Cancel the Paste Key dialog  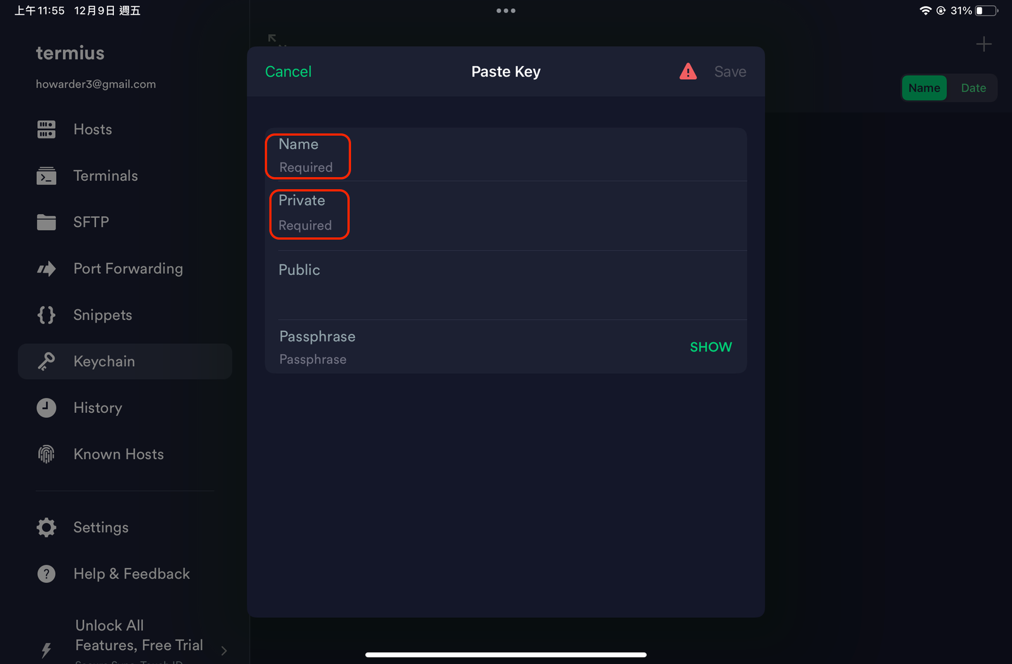click(x=288, y=71)
